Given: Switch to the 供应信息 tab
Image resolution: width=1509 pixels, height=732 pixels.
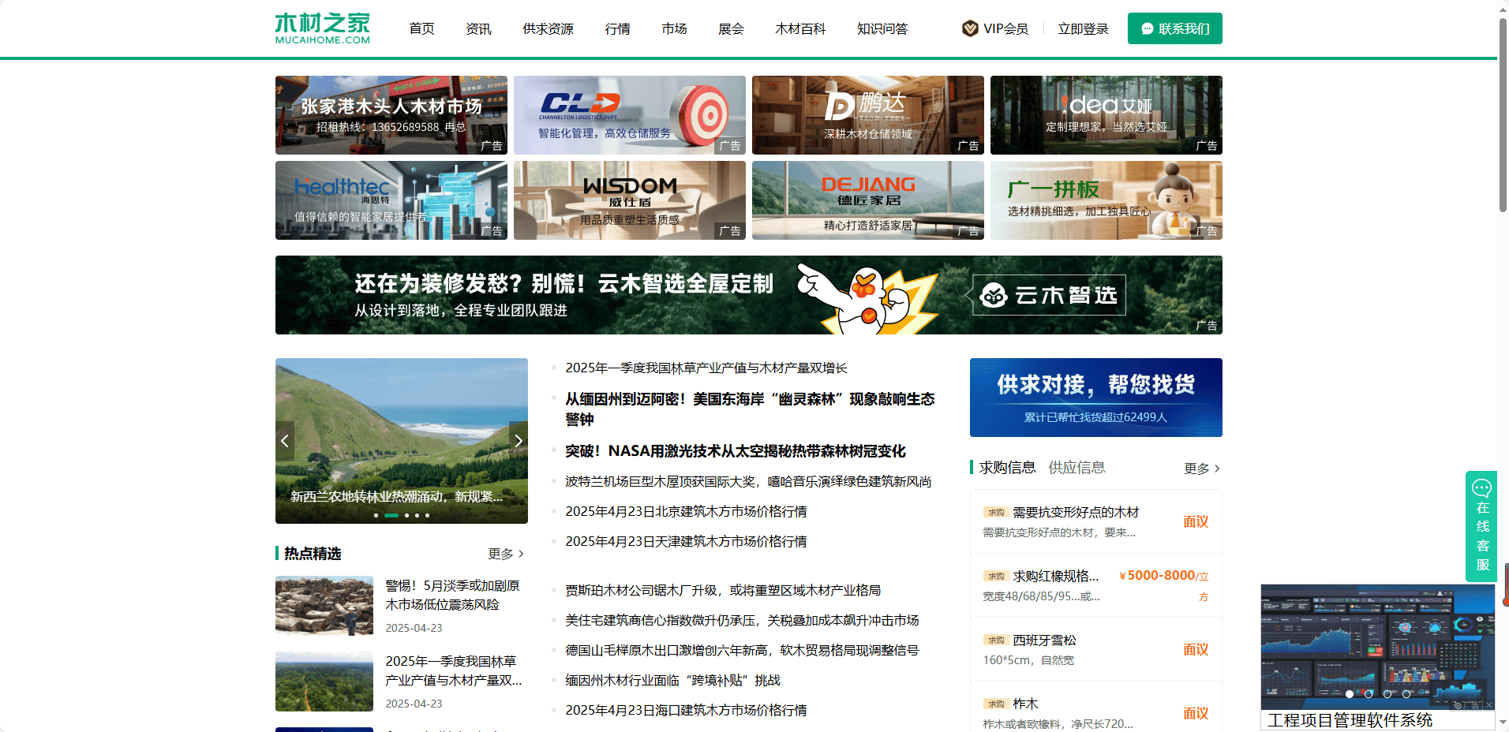Looking at the screenshot, I should 1077,468.
